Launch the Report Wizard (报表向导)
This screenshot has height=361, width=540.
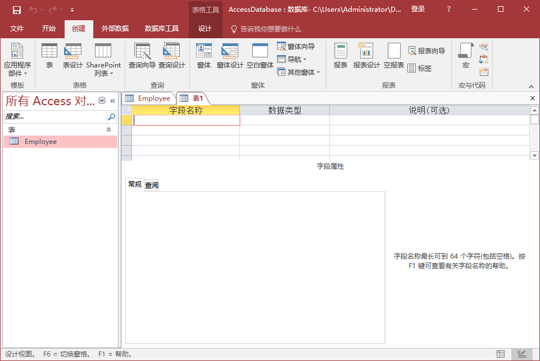(x=427, y=51)
